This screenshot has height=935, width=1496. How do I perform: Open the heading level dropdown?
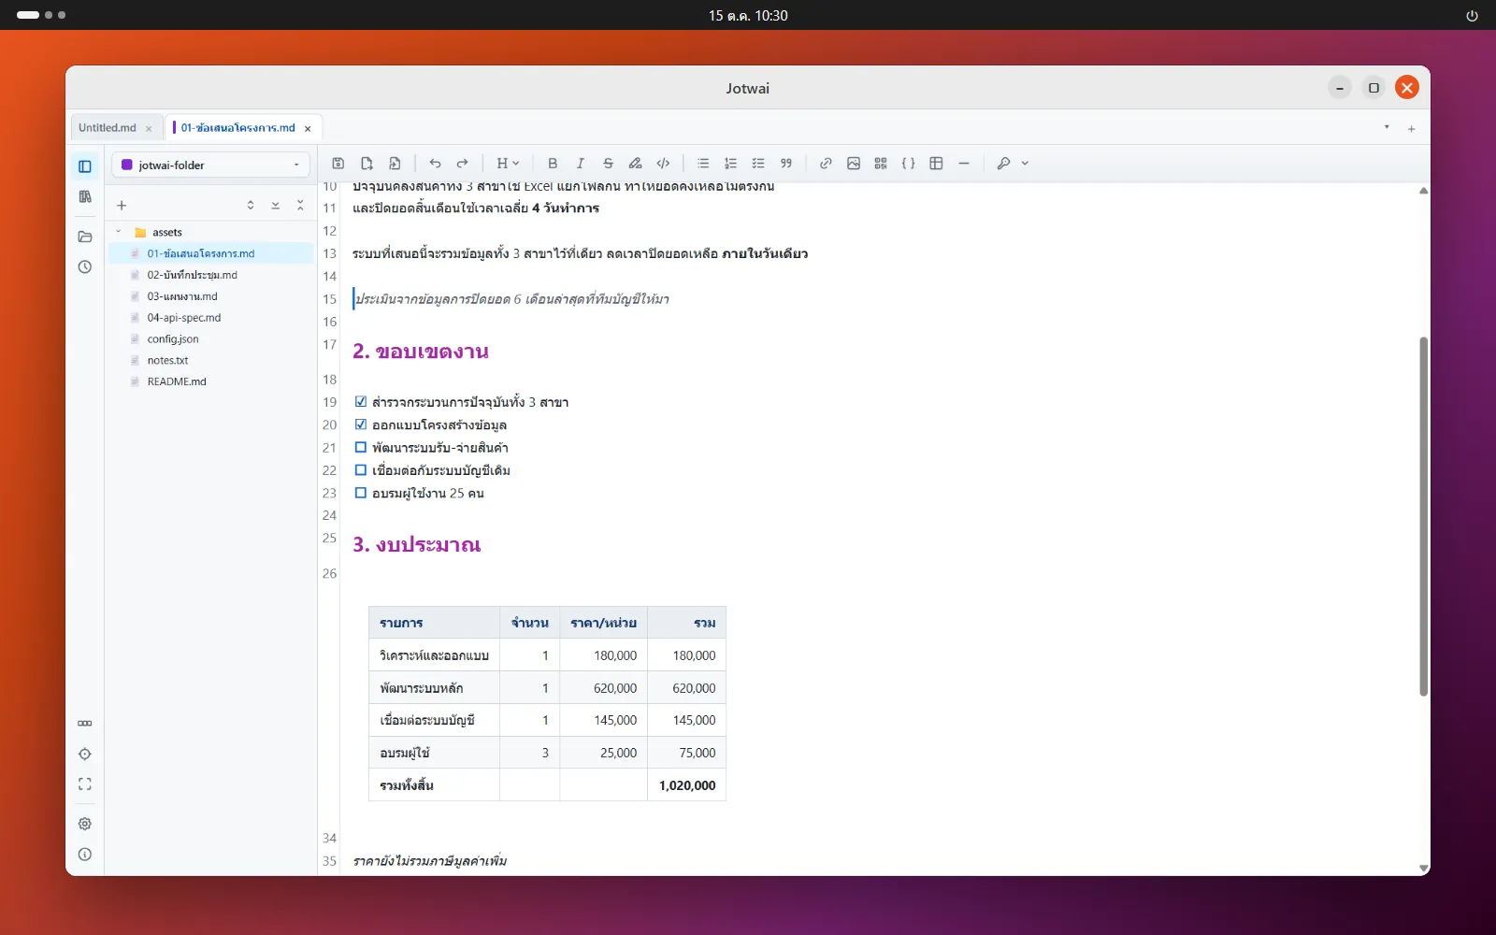(508, 164)
